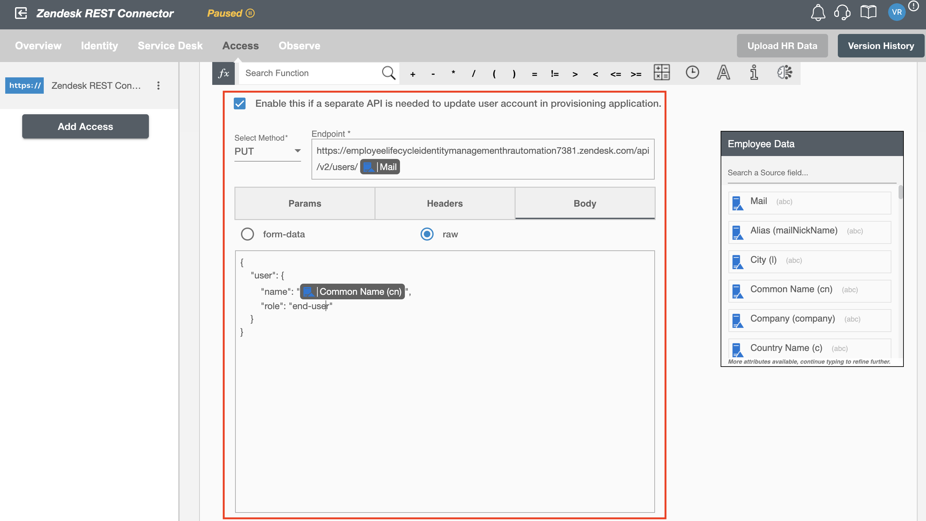This screenshot has height=521, width=926.
Task: Click the text formatting icon in toolbar
Action: click(x=724, y=72)
